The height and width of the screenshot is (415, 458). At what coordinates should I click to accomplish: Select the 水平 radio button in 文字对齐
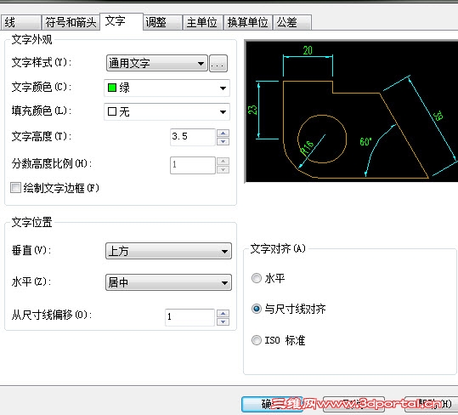point(257,278)
